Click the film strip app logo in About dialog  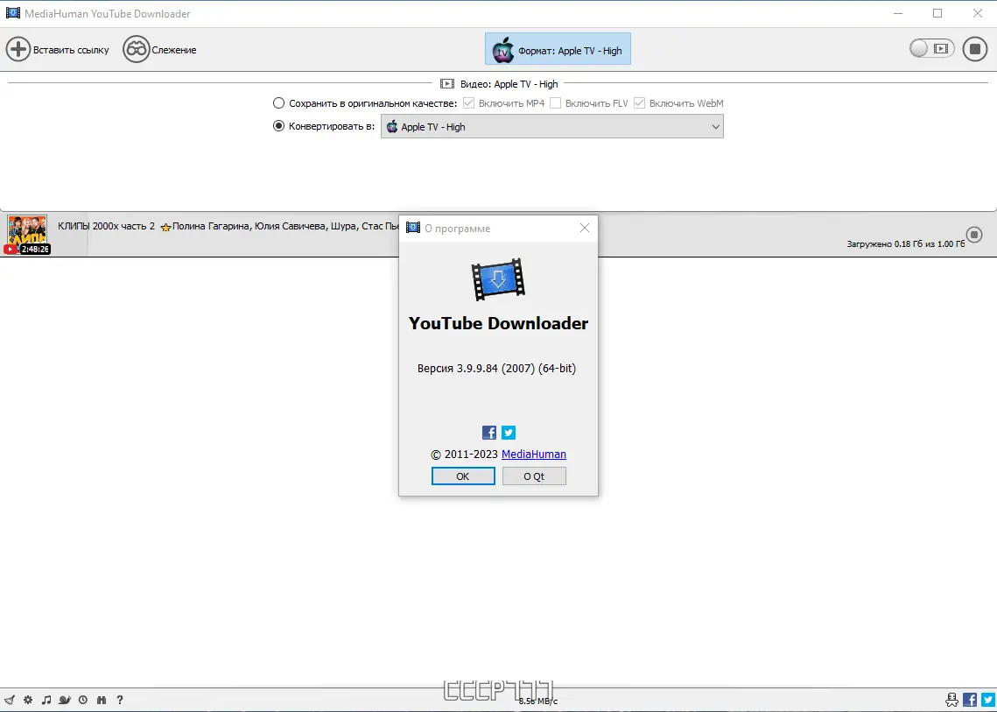pos(499,279)
